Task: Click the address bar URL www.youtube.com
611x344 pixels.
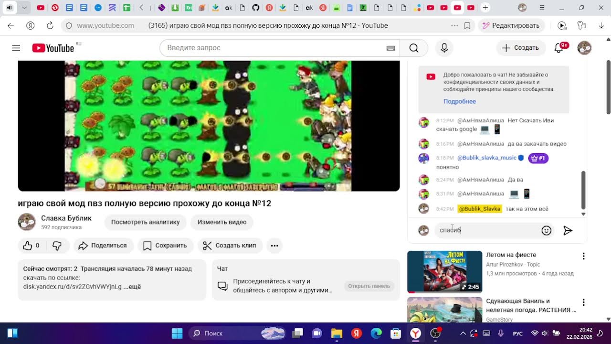Action: tap(105, 25)
